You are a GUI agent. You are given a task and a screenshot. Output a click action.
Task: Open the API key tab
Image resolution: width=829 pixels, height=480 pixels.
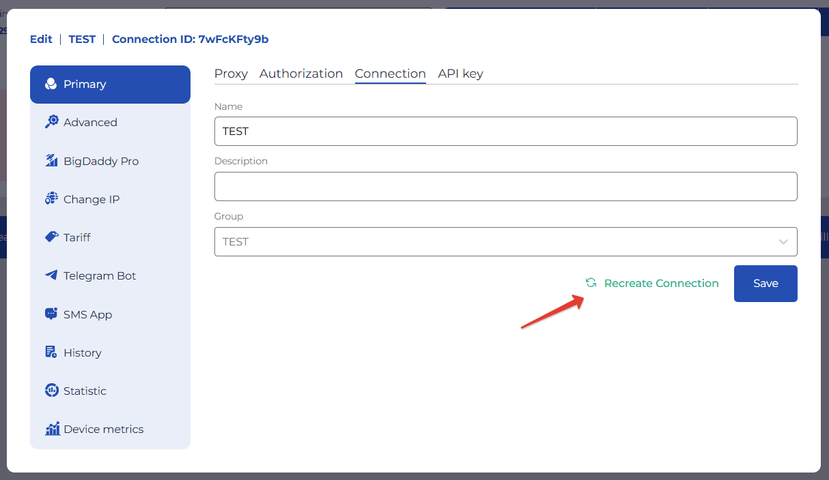(460, 74)
